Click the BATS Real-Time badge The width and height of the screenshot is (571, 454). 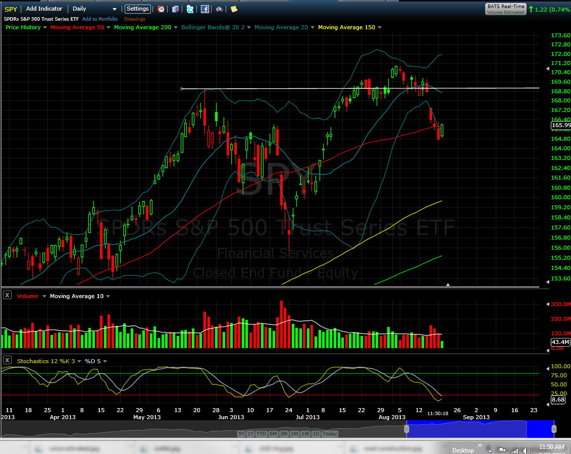[x=506, y=9]
